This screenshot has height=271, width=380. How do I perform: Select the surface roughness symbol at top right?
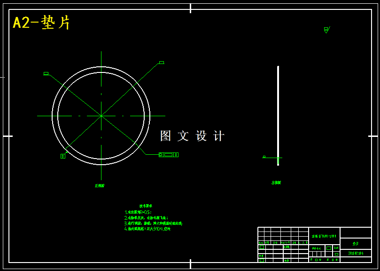tap(327, 30)
